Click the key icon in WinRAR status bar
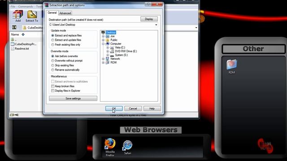287x161 pixels. click(x=16, y=115)
